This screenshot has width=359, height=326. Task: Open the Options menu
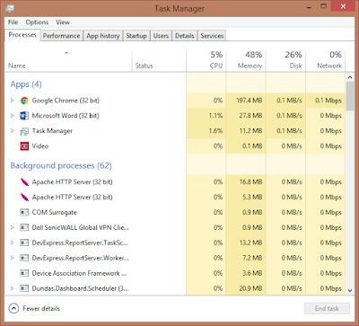tap(37, 22)
